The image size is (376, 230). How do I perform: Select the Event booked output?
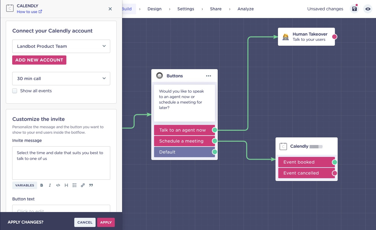coord(306,162)
